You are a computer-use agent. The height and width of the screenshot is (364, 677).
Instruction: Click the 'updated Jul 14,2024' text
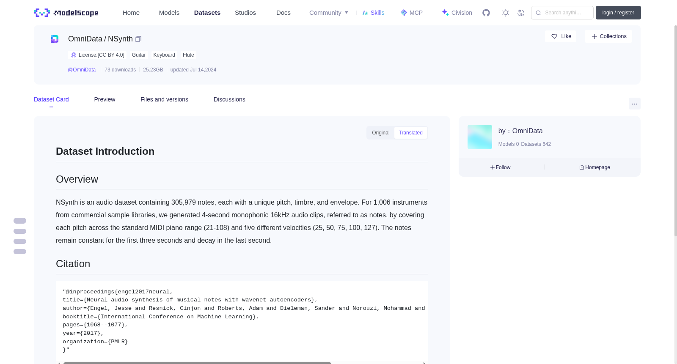(193, 70)
